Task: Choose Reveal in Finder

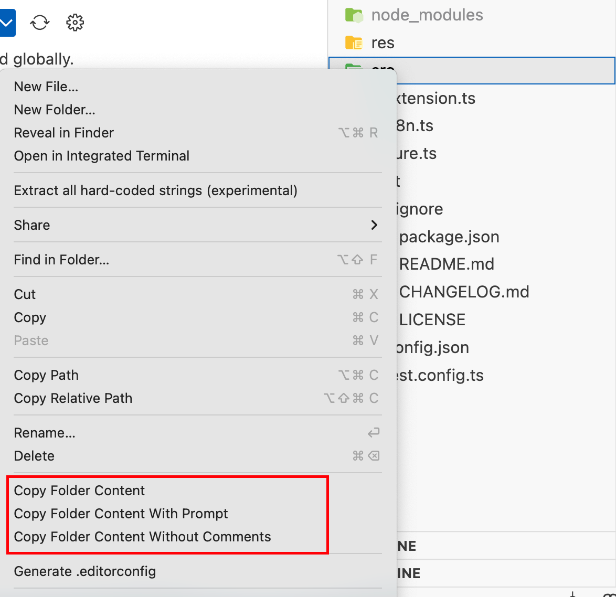Action: 63,133
